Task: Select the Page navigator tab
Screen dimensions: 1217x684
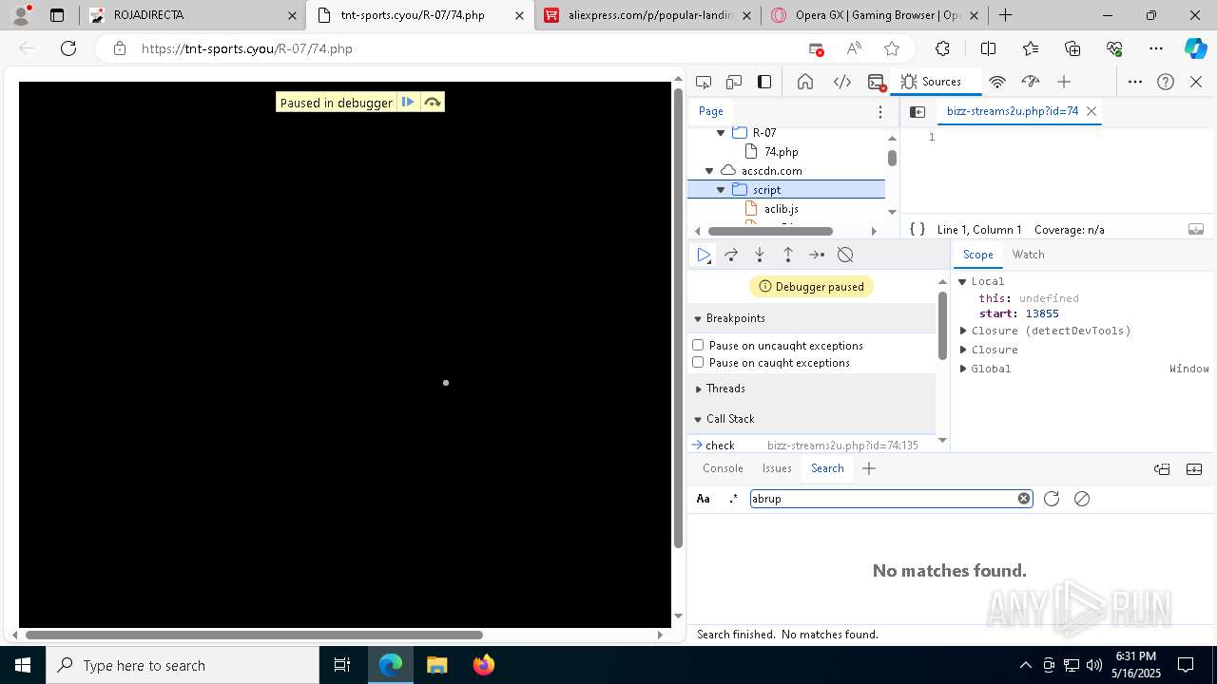Action: click(x=711, y=111)
